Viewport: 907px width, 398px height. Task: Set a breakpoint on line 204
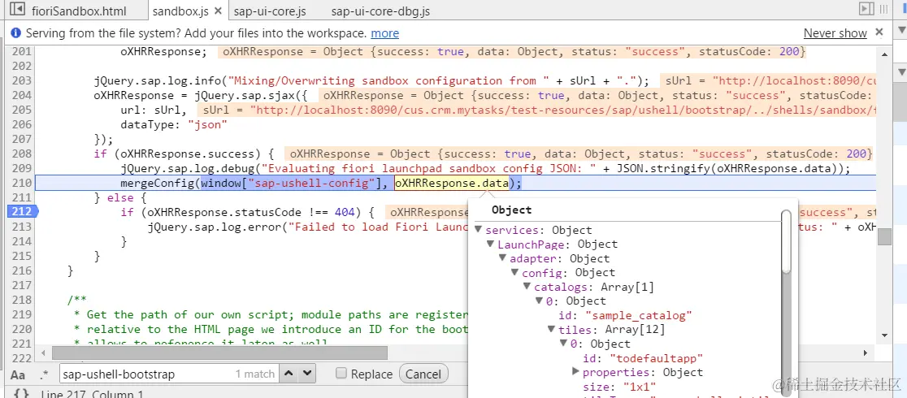21,96
